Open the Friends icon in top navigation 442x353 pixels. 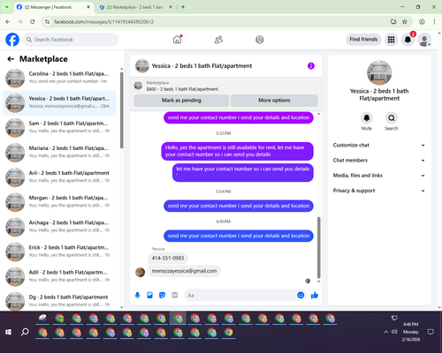(218, 40)
